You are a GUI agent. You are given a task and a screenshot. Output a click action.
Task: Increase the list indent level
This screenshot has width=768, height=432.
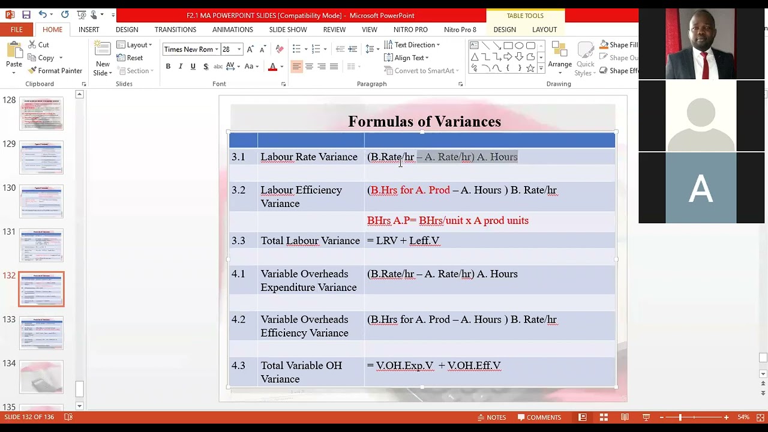coord(353,49)
